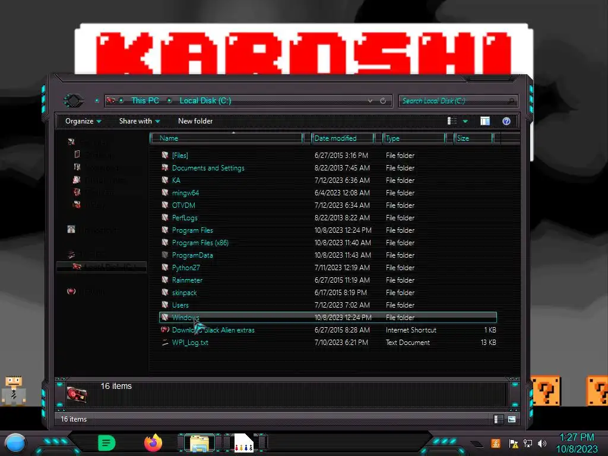Viewport: 608px width, 456px height.
Task: Click the salaryman character in Karoshi window
Action: (14, 391)
